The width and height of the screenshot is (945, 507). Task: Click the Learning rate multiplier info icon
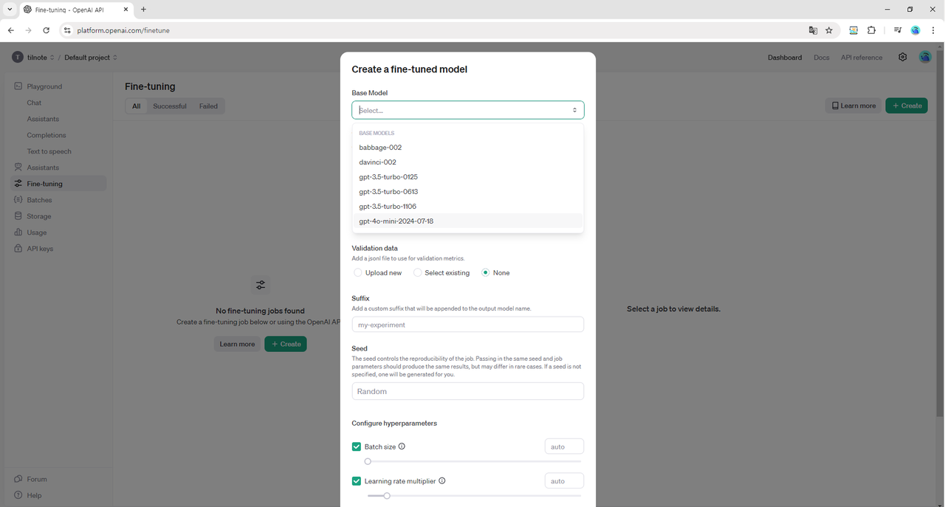click(x=442, y=481)
